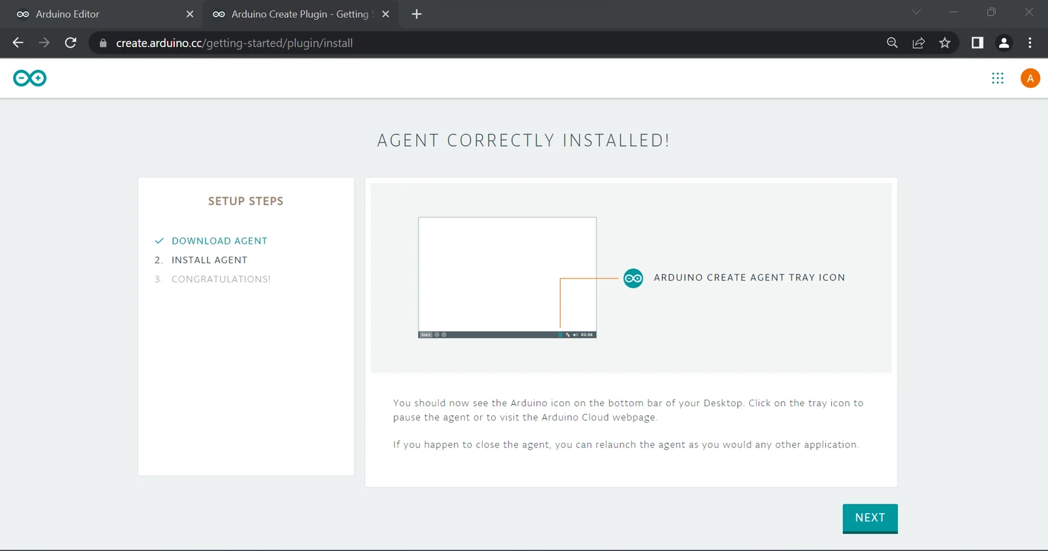Open the Arduino apps grid menu
Viewport: 1048px width, 551px height.
click(998, 79)
